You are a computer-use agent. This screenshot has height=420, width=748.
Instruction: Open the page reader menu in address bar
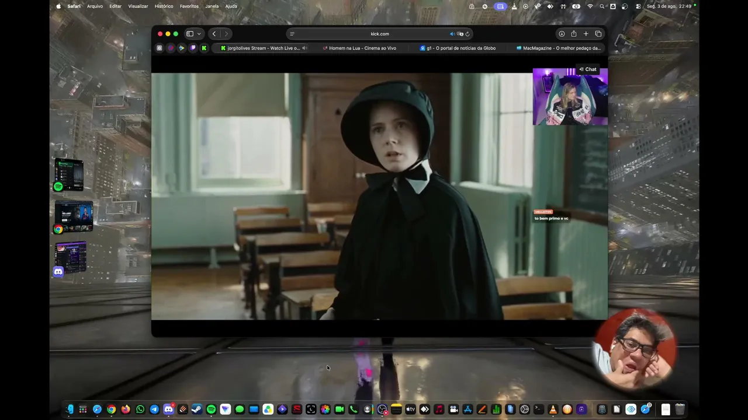pyautogui.click(x=292, y=34)
